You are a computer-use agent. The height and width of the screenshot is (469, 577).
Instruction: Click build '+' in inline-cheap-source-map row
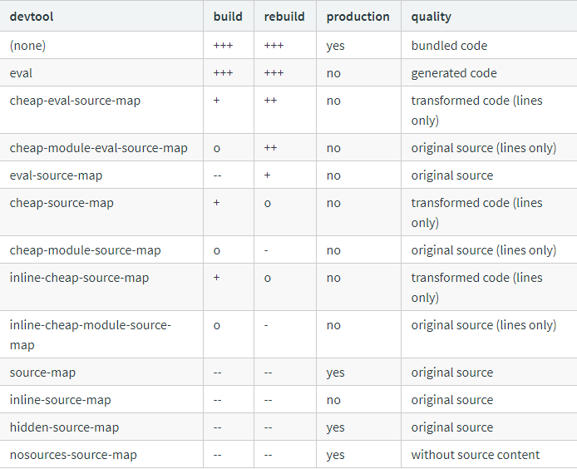216,278
